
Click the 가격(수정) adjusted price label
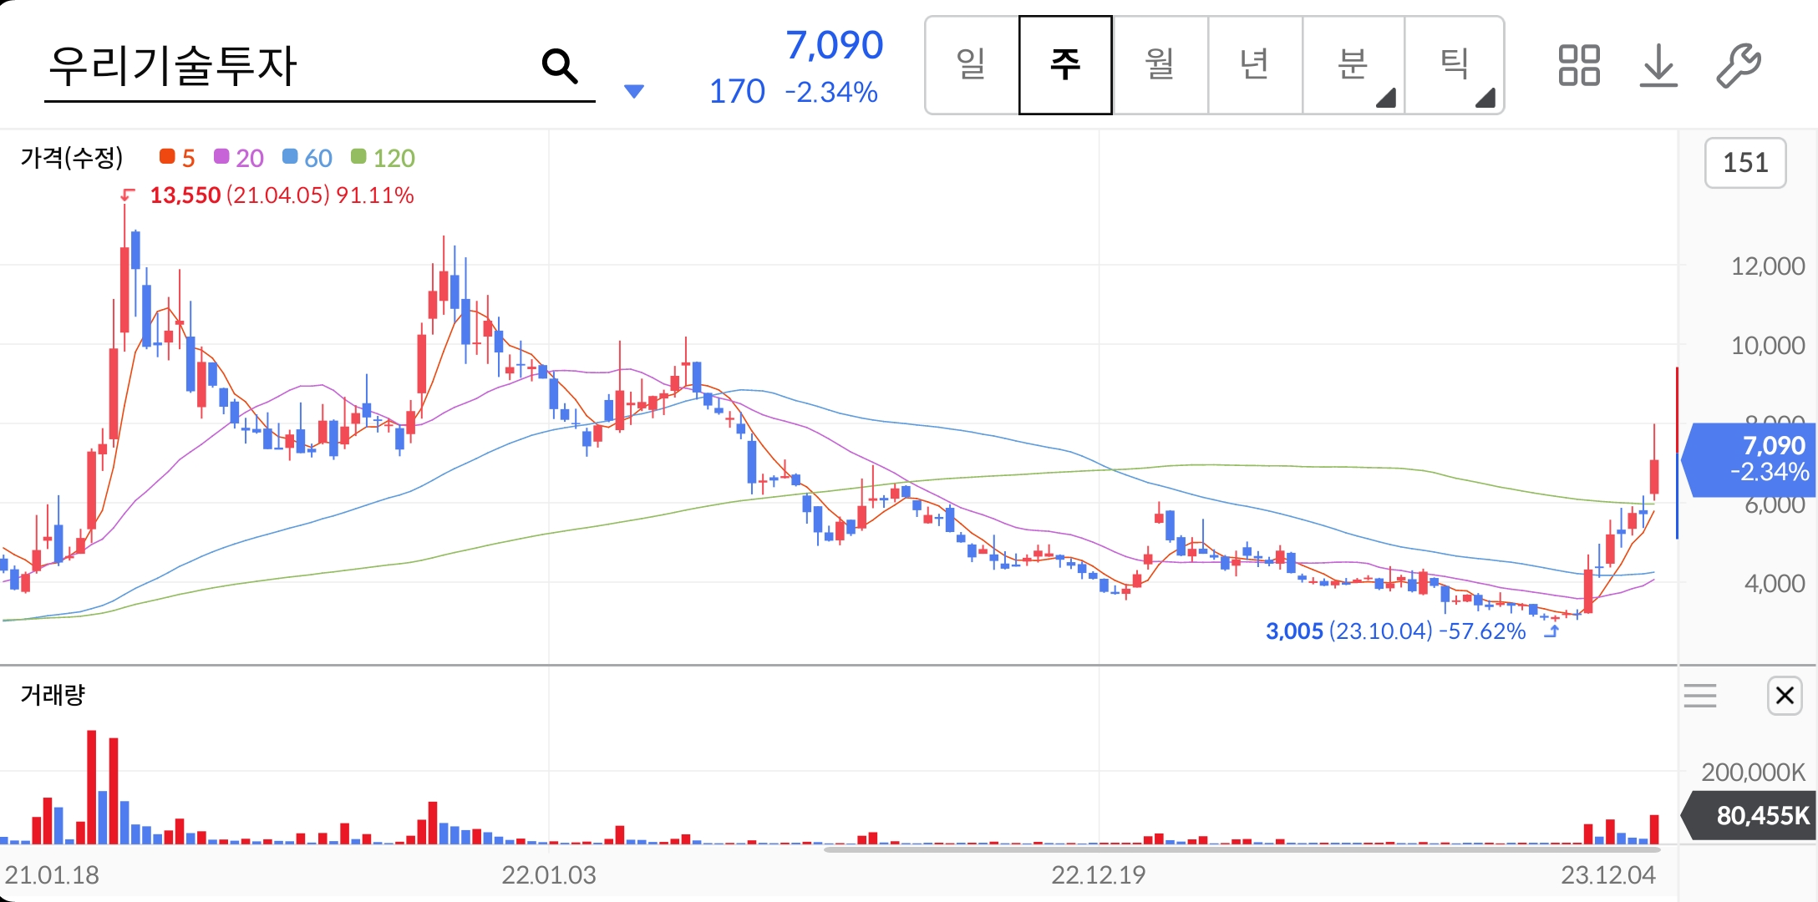click(72, 158)
